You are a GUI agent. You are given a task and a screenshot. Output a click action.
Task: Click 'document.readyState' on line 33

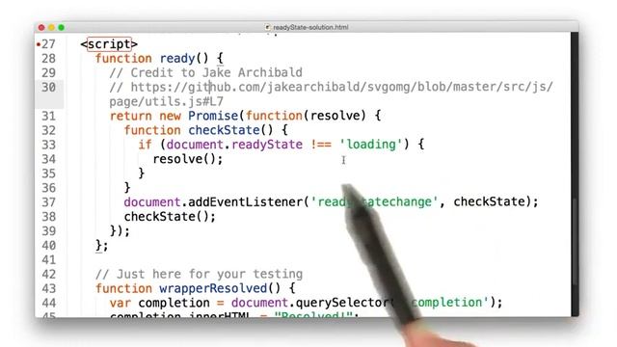click(x=234, y=145)
